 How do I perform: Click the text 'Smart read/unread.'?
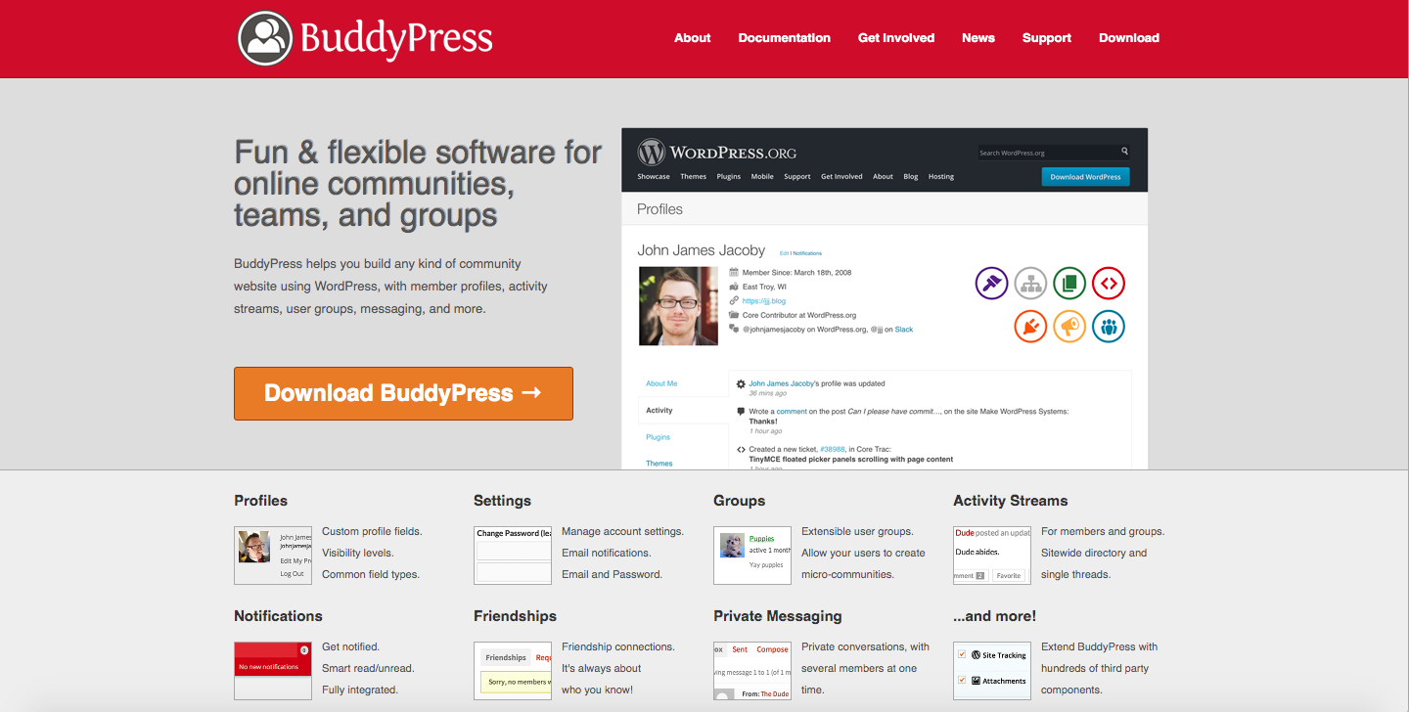(368, 669)
